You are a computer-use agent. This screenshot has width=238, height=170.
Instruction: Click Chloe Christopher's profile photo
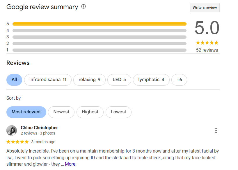pyautogui.click(x=12, y=130)
